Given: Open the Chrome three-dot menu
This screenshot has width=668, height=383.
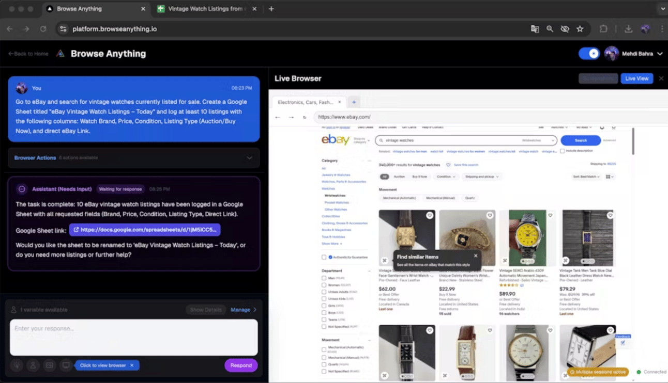Looking at the screenshot, I should pyautogui.click(x=662, y=29).
